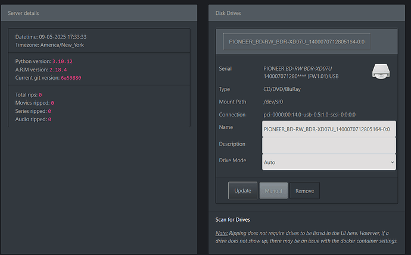
Task: Remove the PIONEER drive
Action: [304, 191]
